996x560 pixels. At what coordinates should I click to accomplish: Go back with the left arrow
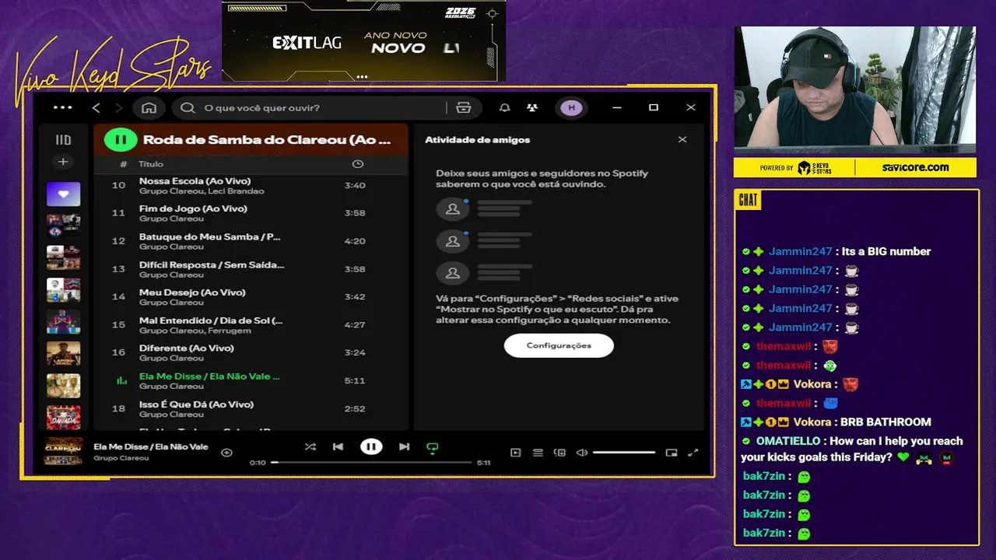tap(96, 108)
